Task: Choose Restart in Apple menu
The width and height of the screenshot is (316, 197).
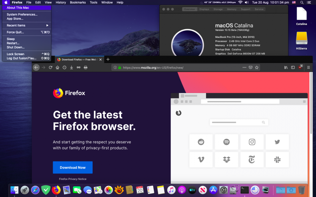Action: coord(27,43)
